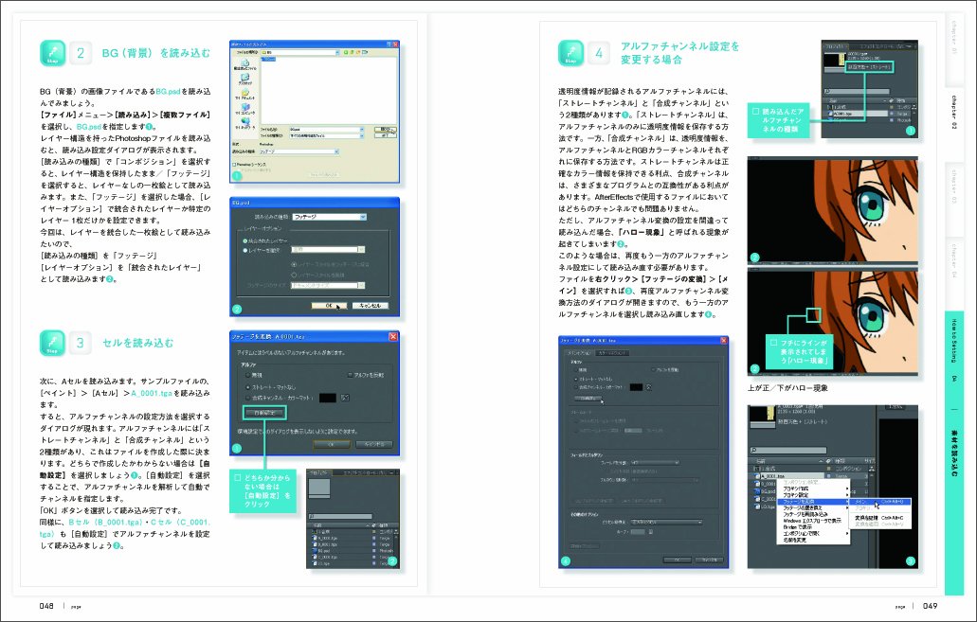
Task: Click 自動設定 button in the tabbed footage dialog
Action: tap(587, 398)
